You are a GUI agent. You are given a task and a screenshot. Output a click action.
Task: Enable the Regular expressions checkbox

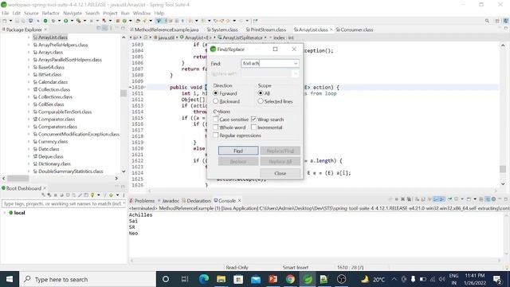[x=215, y=135]
